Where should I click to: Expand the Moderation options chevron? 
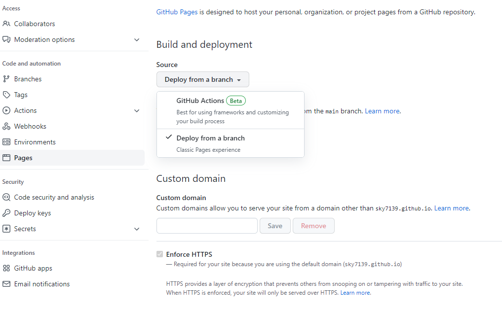137,39
